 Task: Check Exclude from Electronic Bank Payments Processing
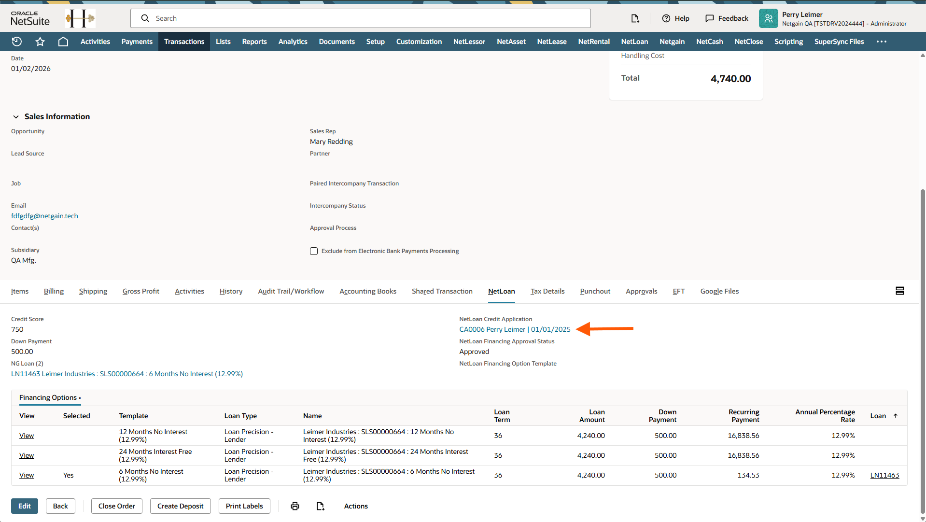click(314, 251)
